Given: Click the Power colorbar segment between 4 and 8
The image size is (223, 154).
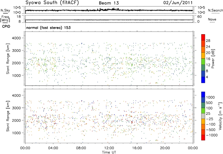Looking at the screenshot, I should [203, 74].
